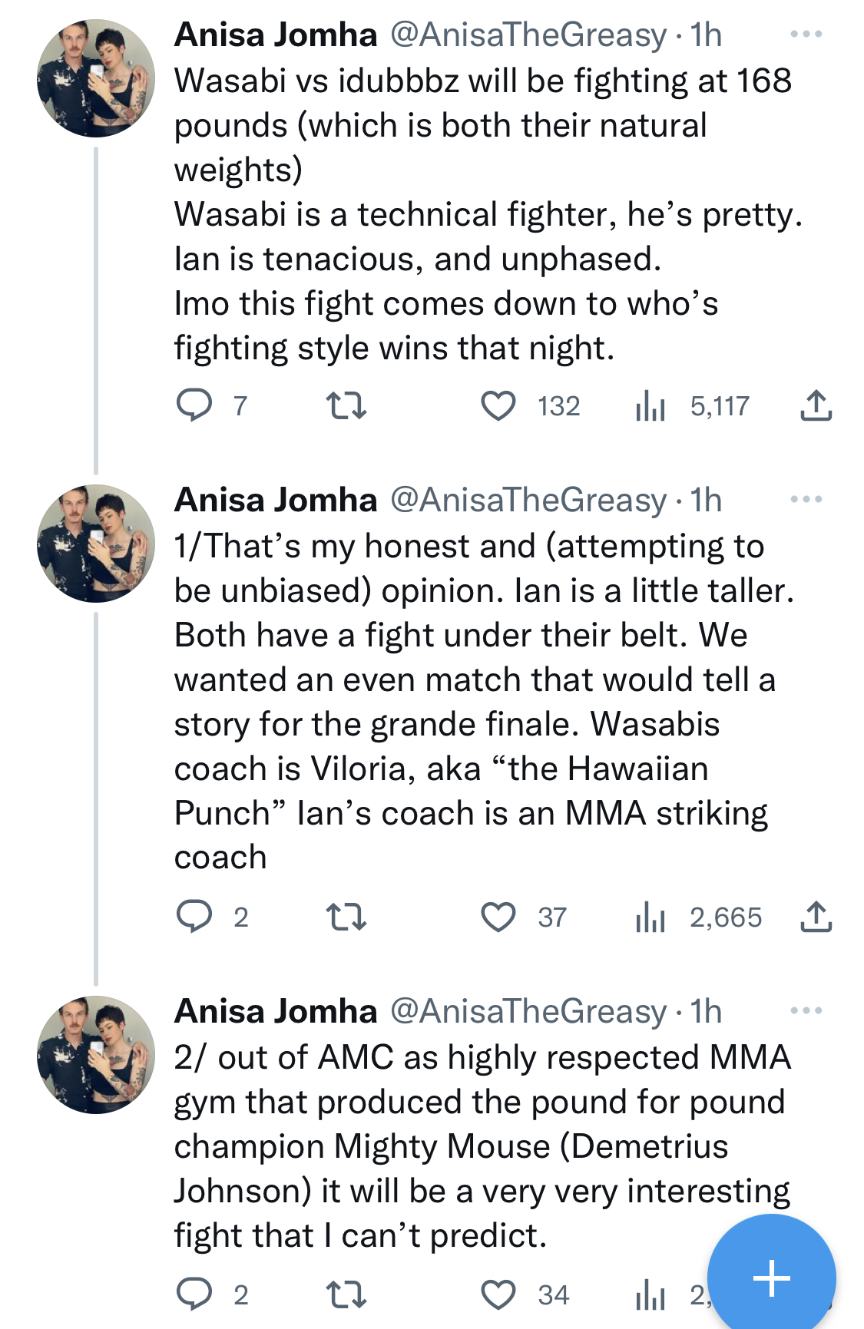Open @AnisaTheGreasy handle on second tweet
The width and height of the screenshot is (864, 1329).
[x=528, y=501]
